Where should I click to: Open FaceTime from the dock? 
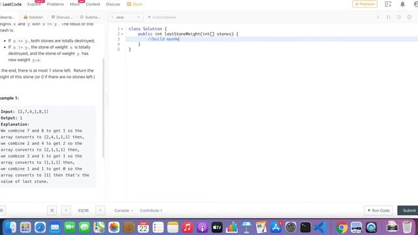70,228
